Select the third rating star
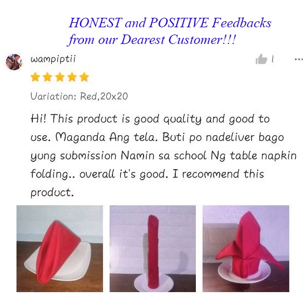Viewport: 306px width, 306px height. pyautogui.click(x=60, y=77)
